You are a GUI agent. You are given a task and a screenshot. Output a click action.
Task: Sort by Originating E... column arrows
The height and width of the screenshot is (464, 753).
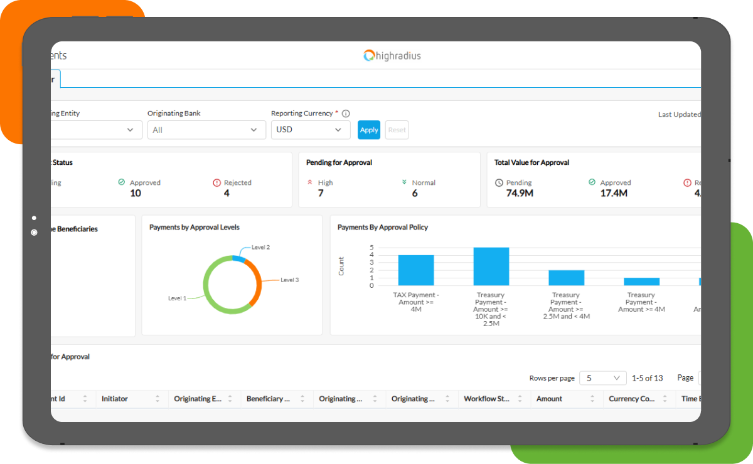click(x=230, y=399)
